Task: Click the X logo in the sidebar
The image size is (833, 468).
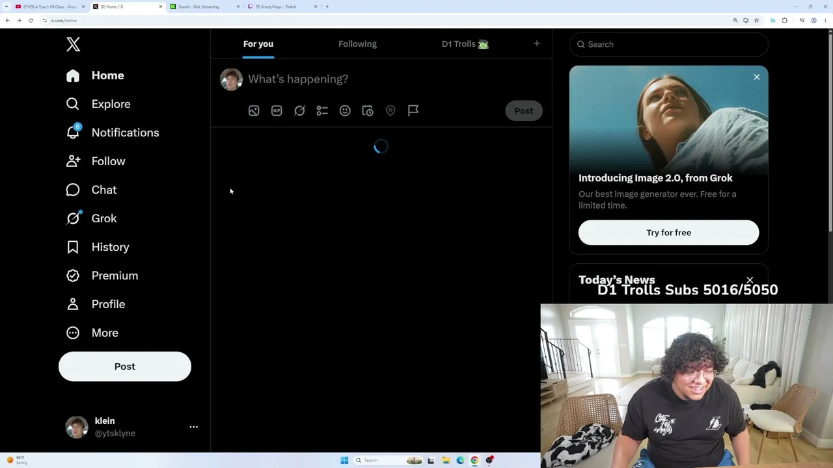Action: [73, 44]
